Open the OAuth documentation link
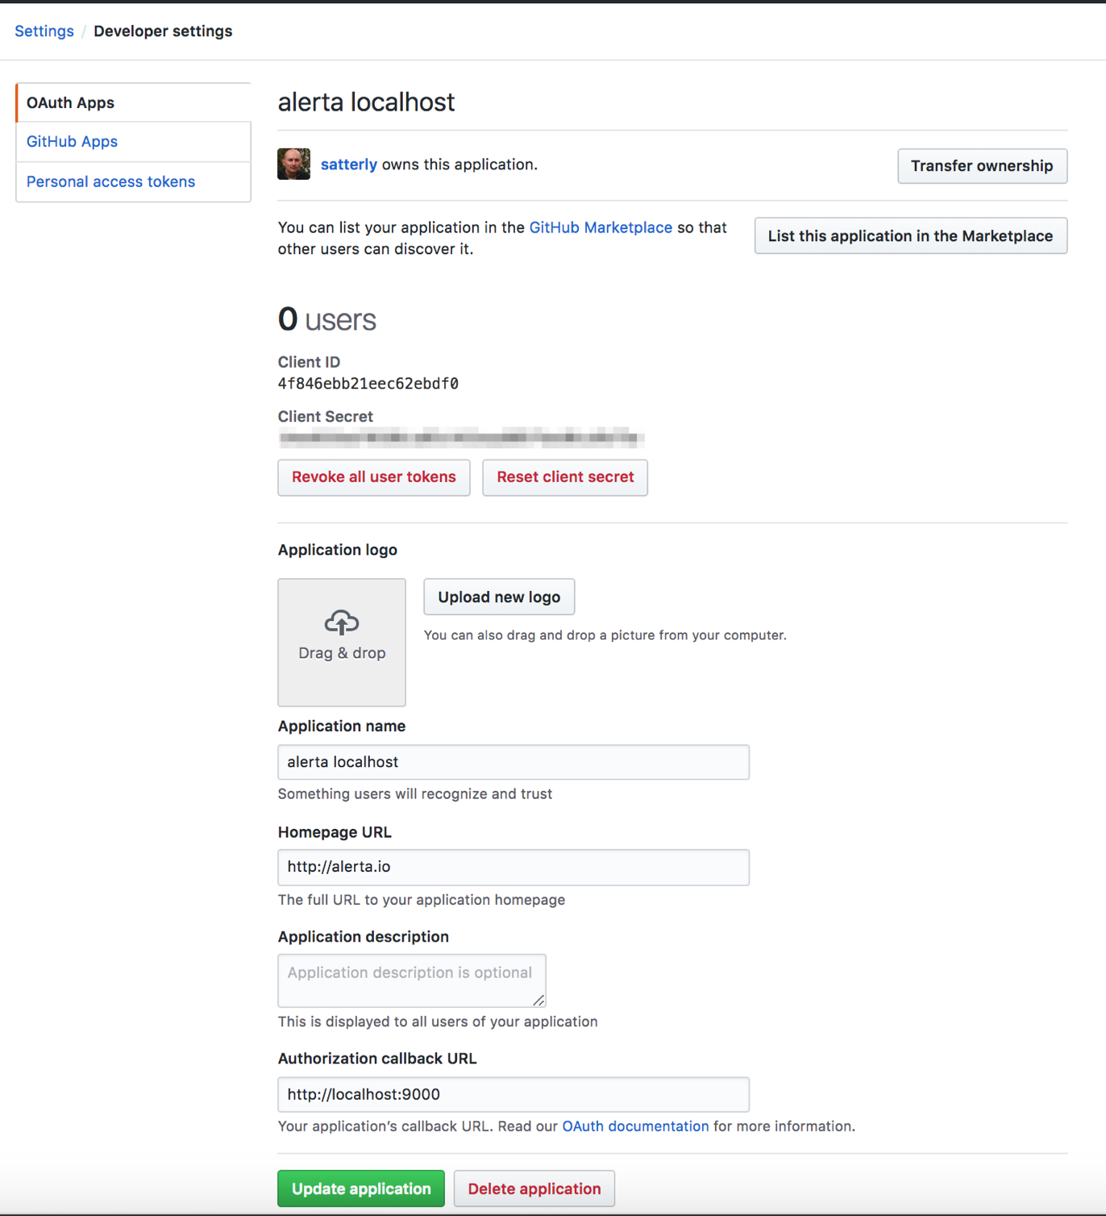1106x1216 pixels. [x=635, y=1126]
